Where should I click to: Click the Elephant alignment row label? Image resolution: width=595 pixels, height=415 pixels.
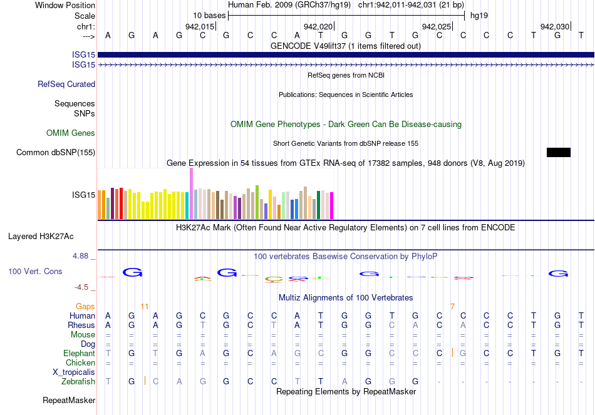click(x=79, y=354)
